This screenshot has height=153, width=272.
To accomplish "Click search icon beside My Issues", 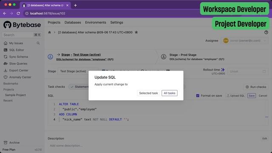I will (38, 43).
